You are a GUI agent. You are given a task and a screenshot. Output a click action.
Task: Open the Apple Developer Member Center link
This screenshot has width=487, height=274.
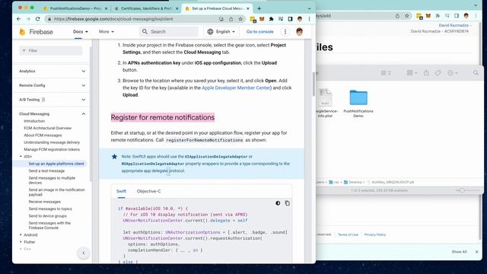(x=236, y=88)
